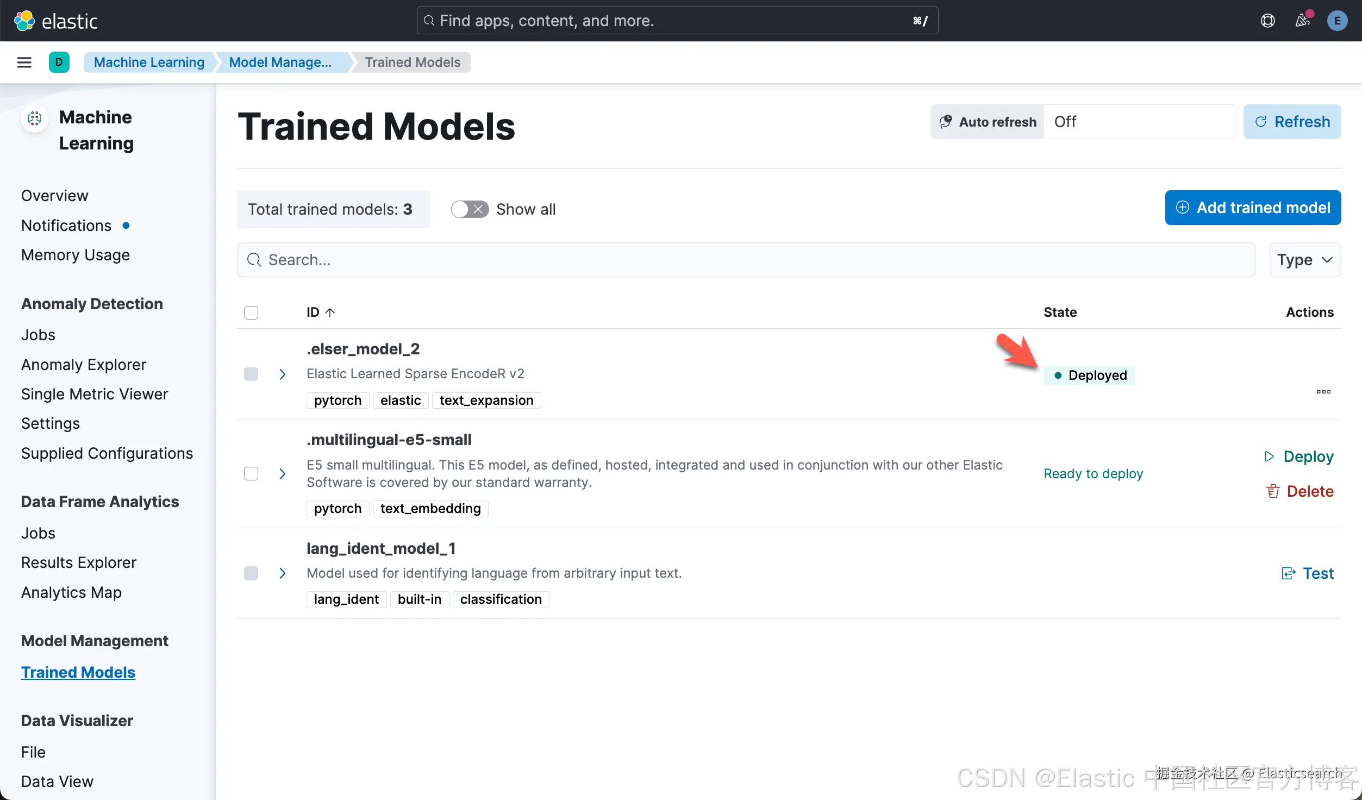The image size is (1362, 800).
Task: Deploy the .multilingual-e5-small model
Action: point(1299,457)
